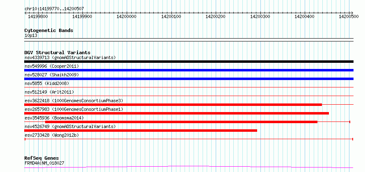The image size is (365, 172).
Task: Open the esv3545936 (Boomsma2014) label
Action: (x=54, y=118)
